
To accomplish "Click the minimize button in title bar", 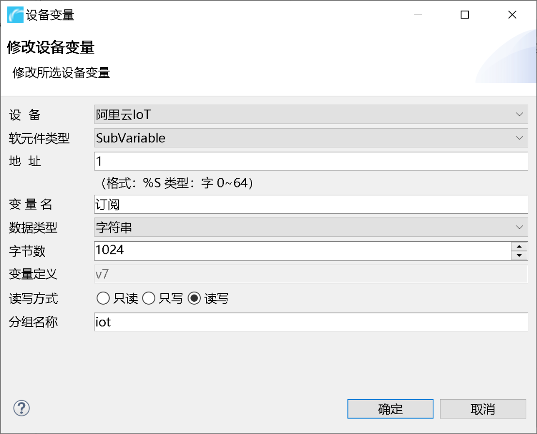I will pos(417,15).
